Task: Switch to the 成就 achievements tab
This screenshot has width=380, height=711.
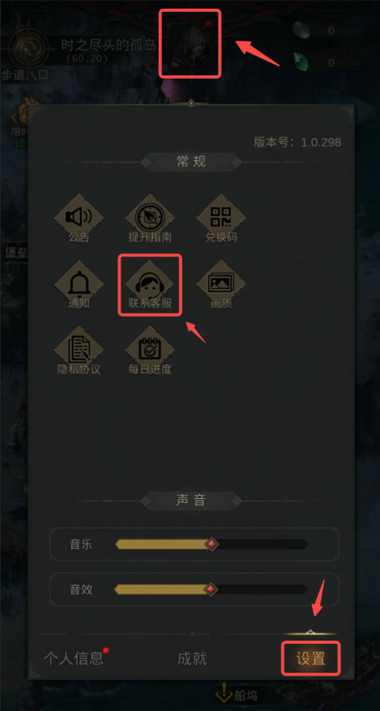Action: (192, 658)
